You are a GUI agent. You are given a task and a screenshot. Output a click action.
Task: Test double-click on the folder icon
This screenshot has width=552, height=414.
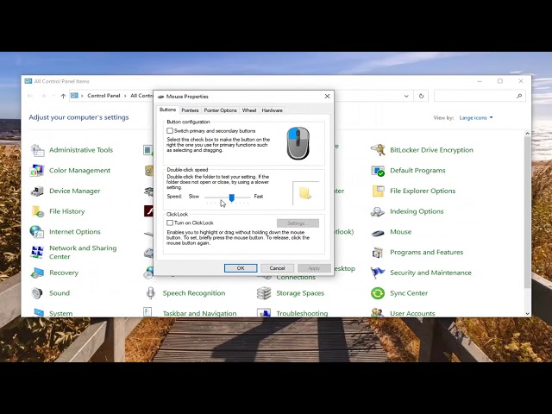(304, 193)
